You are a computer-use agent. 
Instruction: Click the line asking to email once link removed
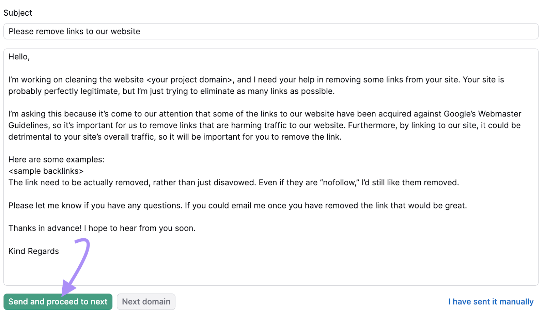click(x=238, y=205)
